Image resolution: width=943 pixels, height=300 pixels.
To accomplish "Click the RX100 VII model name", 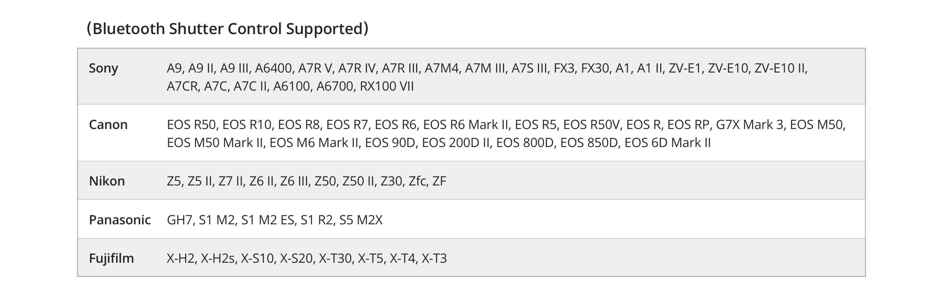I will click(387, 86).
